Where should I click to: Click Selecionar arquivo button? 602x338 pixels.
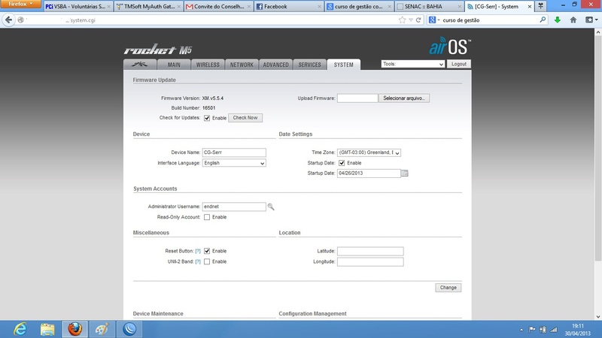404,98
